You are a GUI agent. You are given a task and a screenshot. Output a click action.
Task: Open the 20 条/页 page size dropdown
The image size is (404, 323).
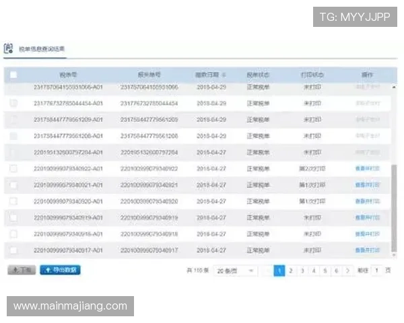point(236,271)
